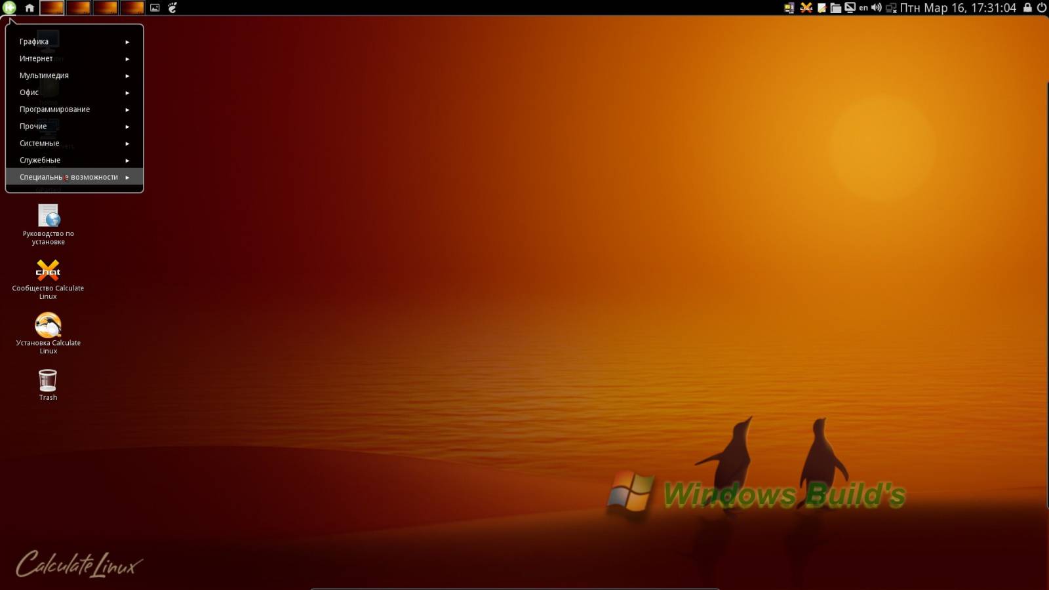Open the Прочие menu category
Image resolution: width=1049 pixels, height=590 pixels.
pyautogui.click(x=74, y=127)
